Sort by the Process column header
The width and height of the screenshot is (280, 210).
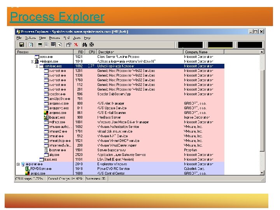44,52
